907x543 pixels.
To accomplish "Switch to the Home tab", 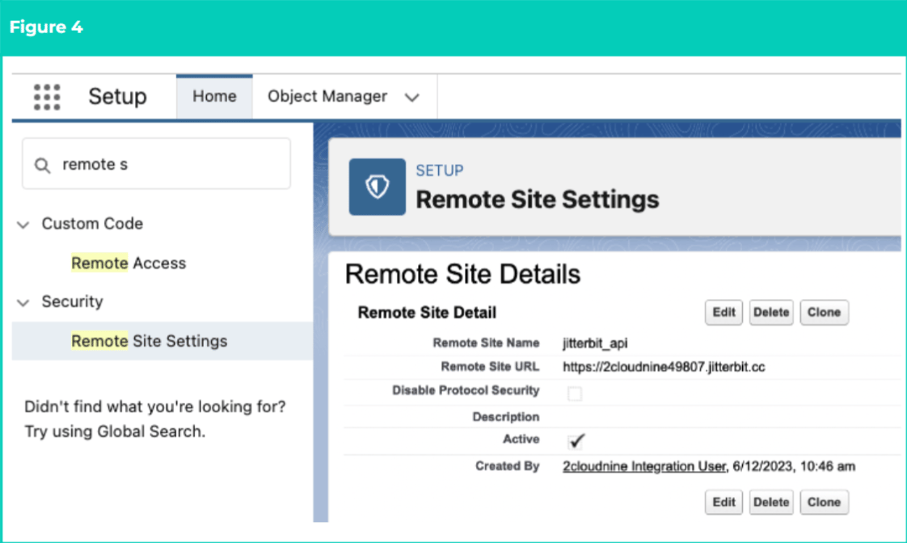I will pyautogui.click(x=214, y=96).
